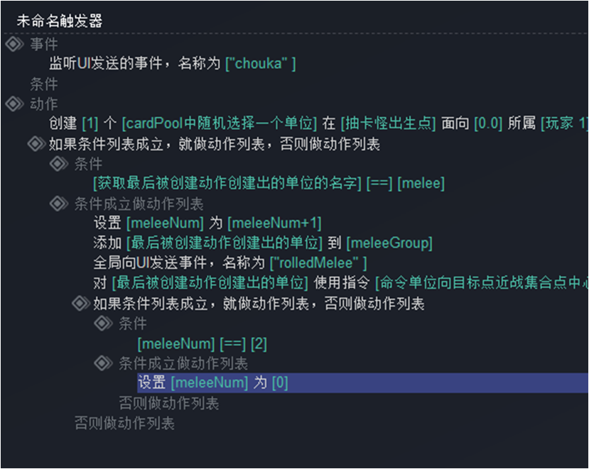This screenshot has height=469, width=589.
Task: Select the [抽卡怪出生点] spawn point parameter
Action: 388,123
